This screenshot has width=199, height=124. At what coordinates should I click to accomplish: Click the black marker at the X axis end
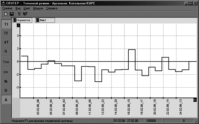coord(195,100)
